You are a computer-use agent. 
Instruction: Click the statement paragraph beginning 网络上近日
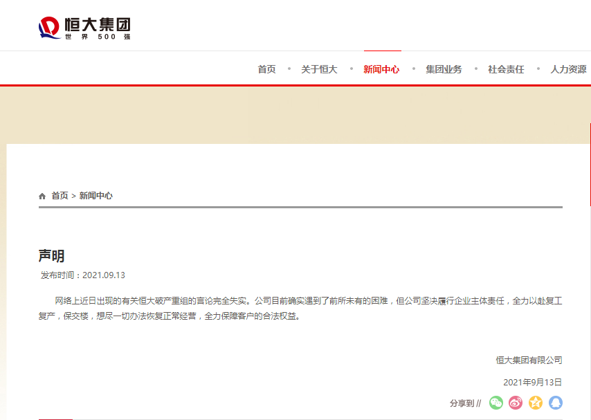point(300,309)
